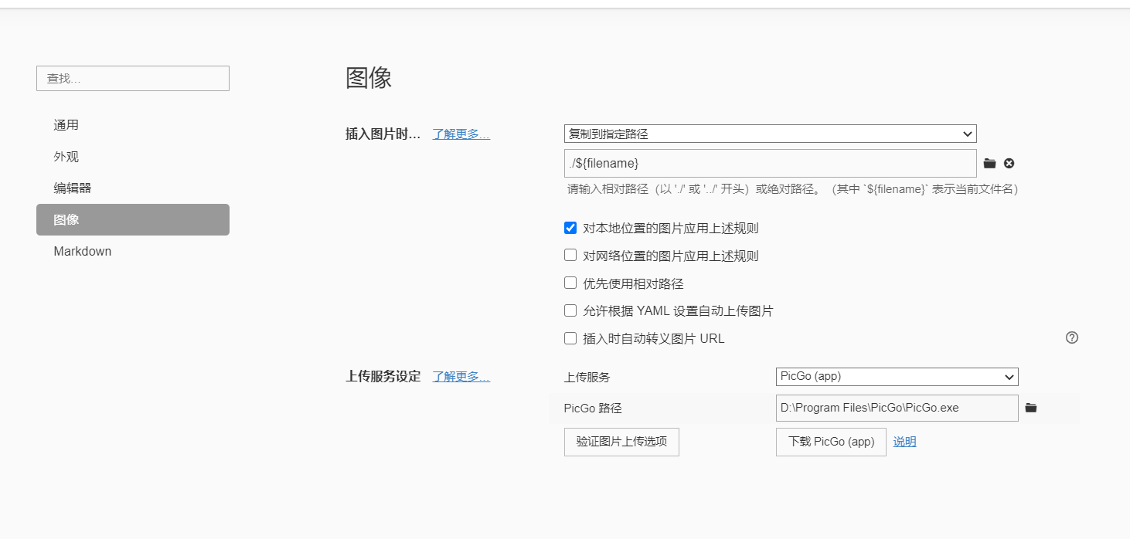
Task: Focus the 查找 search field
Action: pyautogui.click(x=133, y=78)
